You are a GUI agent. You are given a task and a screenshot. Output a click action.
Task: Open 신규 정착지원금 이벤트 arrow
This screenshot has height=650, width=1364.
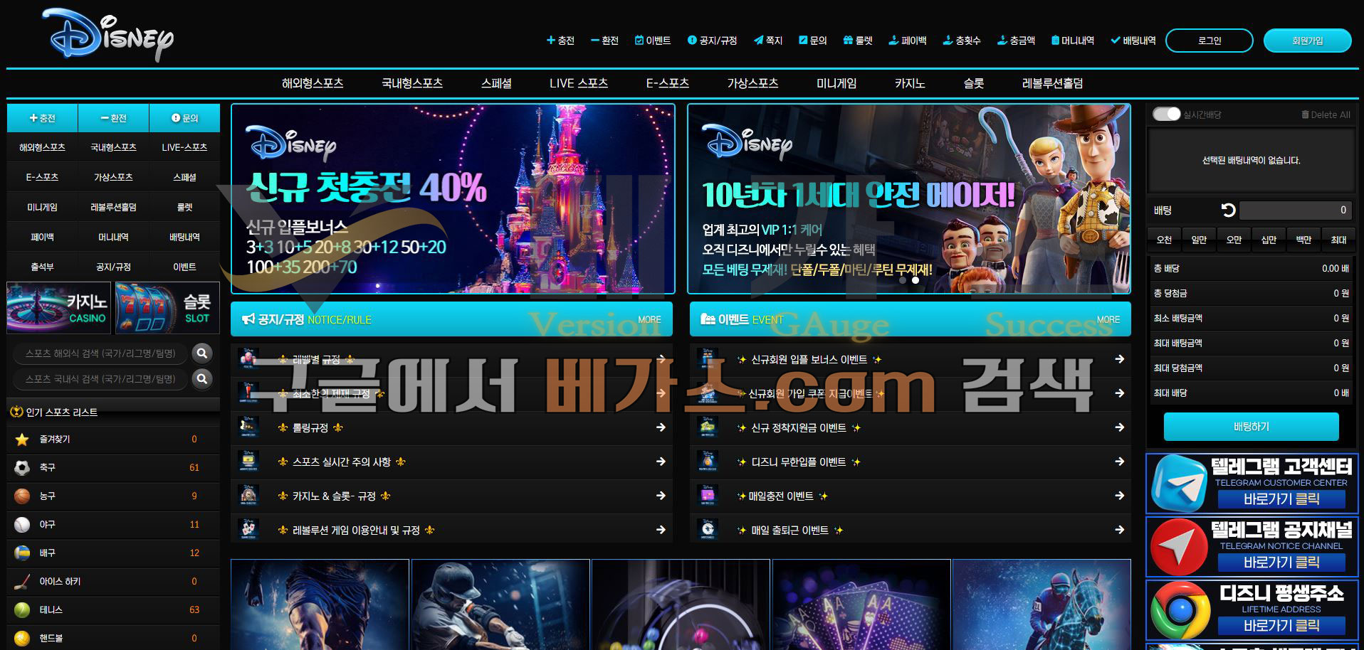[x=1119, y=427]
